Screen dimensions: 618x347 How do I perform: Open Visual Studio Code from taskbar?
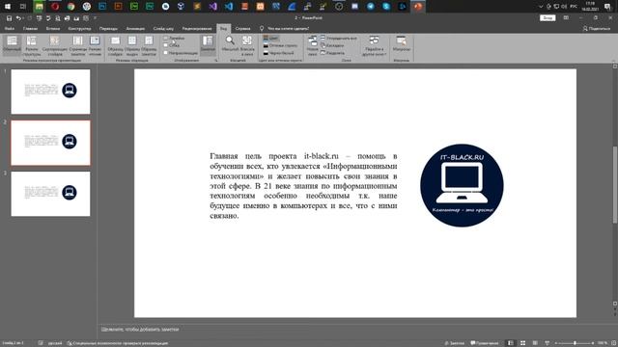pos(229,7)
